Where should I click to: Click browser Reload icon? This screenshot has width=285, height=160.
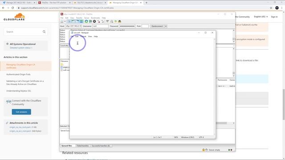click(x=13, y=8)
